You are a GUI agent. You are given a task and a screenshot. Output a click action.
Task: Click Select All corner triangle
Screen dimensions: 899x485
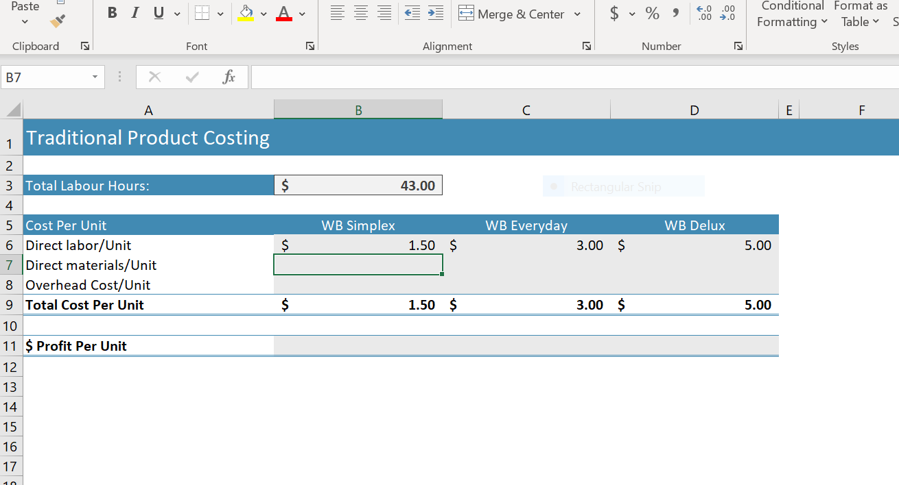[12, 110]
